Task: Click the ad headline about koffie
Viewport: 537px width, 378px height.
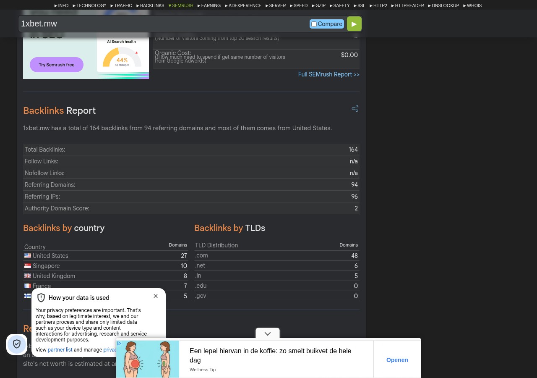Action: (x=271, y=355)
